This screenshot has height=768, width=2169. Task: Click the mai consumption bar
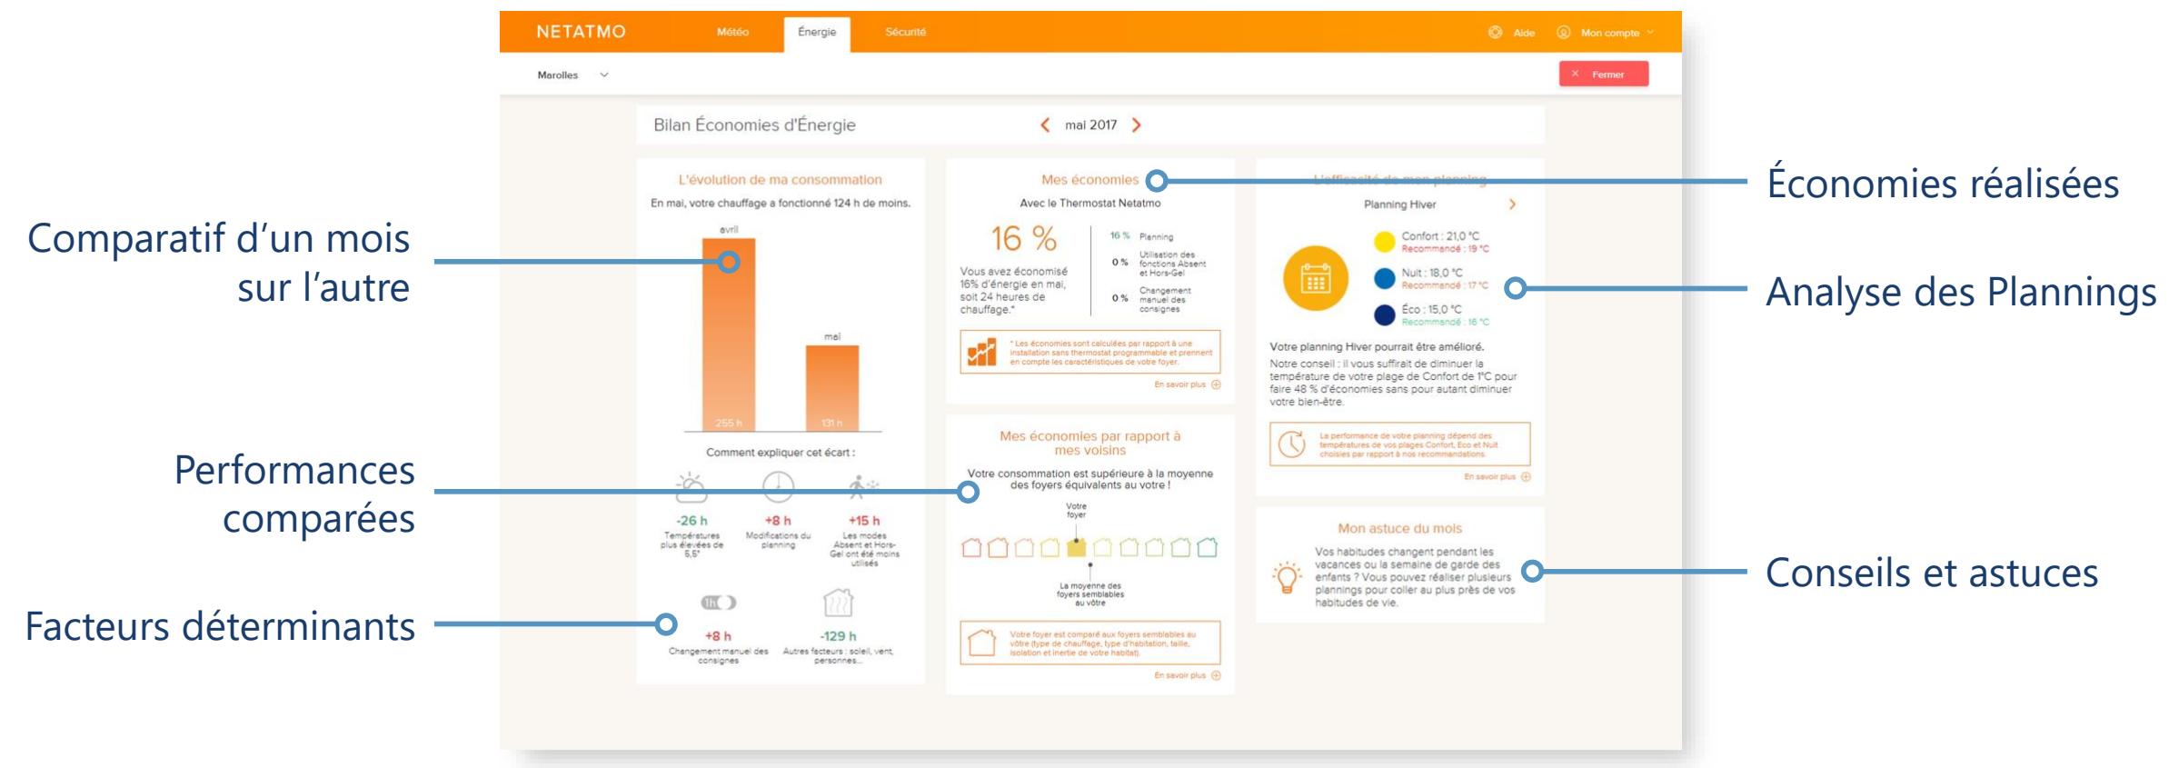[831, 388]
